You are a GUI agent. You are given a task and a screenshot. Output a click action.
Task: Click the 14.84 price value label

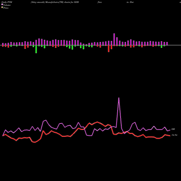coord(174,135)
